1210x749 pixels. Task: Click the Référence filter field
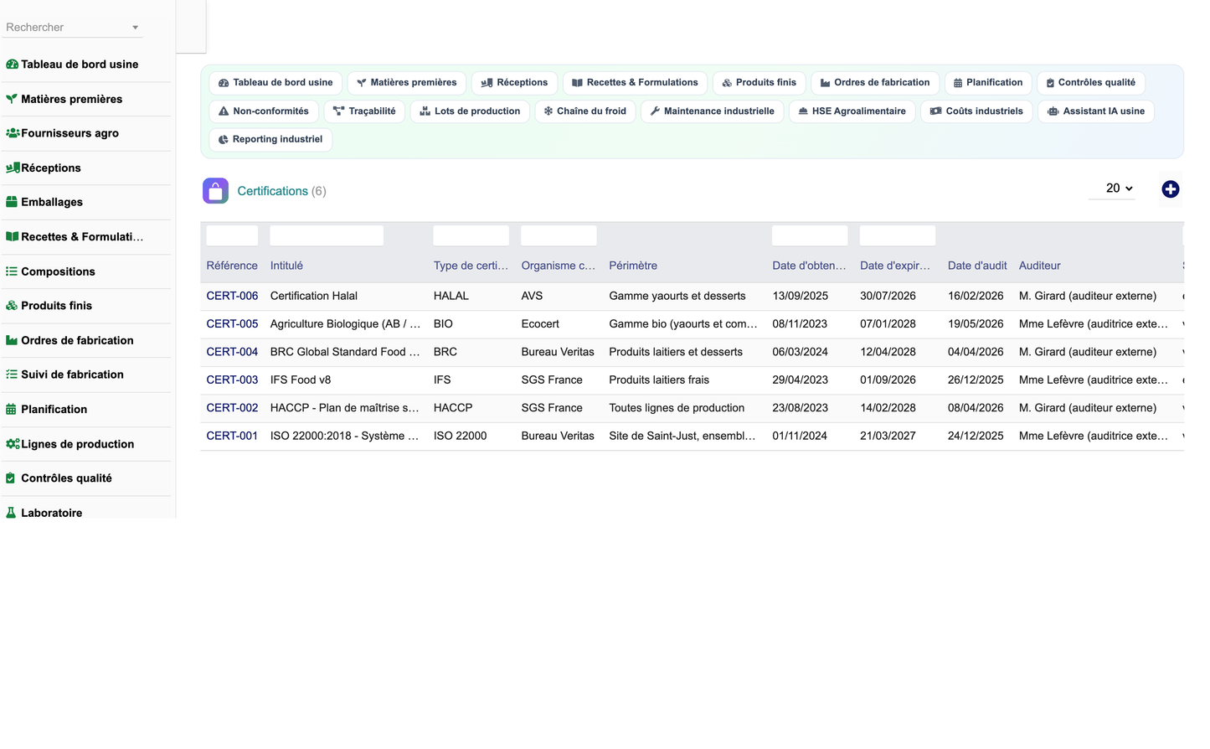[x=232, y=235]
